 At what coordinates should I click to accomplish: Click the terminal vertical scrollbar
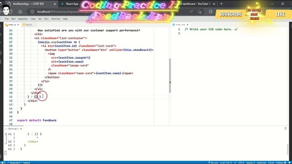[288, 149]
